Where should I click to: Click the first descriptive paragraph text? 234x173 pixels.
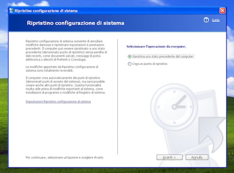(x=66, y=50)
